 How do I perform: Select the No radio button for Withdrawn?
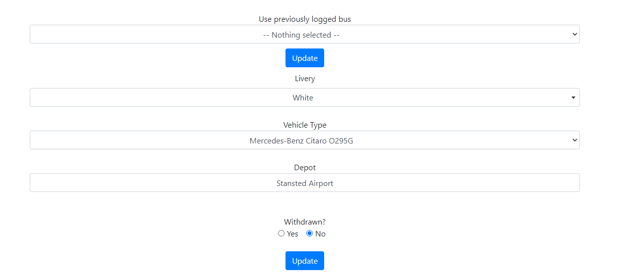point(310,233)
